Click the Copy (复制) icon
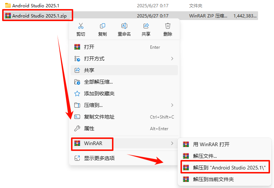274x188 pixels. (x=103, y=26)
